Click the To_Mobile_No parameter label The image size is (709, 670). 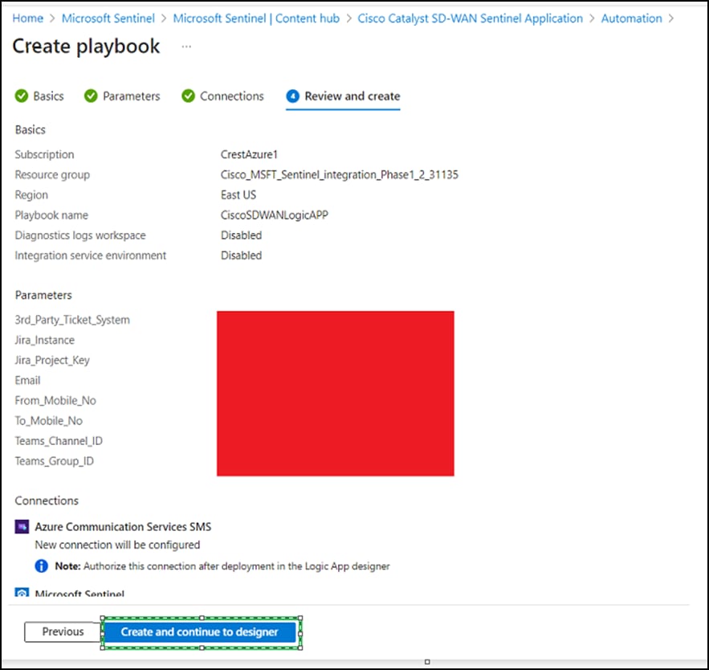[x=48, y=421]
